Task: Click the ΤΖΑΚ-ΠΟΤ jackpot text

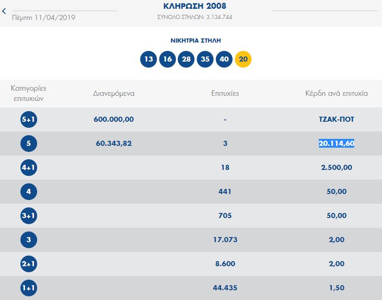Action: pyautogui.click(x=337, y=119)
